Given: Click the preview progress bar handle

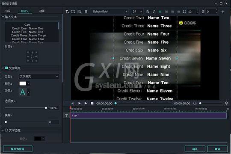Looking at the screenshot, I should tap(115, 103).
